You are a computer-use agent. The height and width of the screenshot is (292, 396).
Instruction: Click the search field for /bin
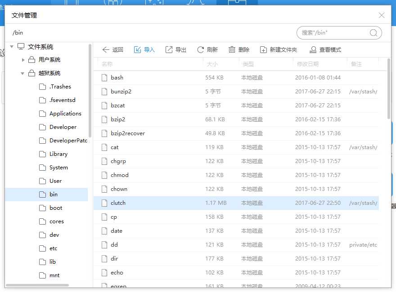pos(332,33)
